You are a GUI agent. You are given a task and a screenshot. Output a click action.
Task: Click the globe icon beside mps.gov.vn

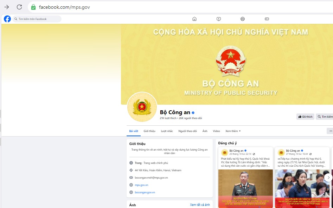point(131,185)
